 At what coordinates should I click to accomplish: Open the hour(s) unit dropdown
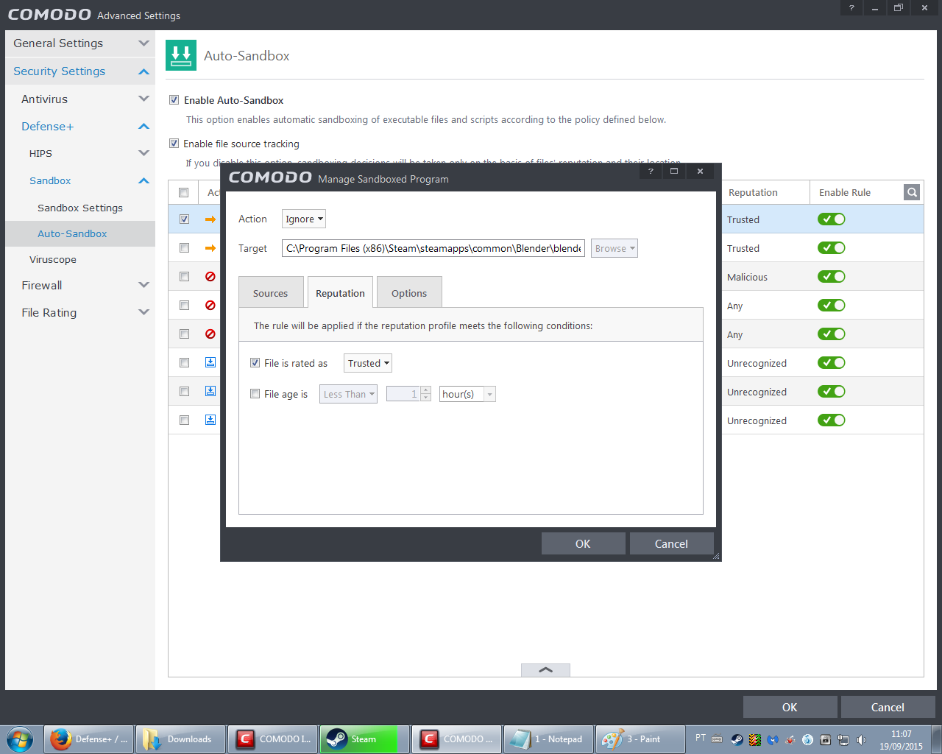(x=467, y=394)
